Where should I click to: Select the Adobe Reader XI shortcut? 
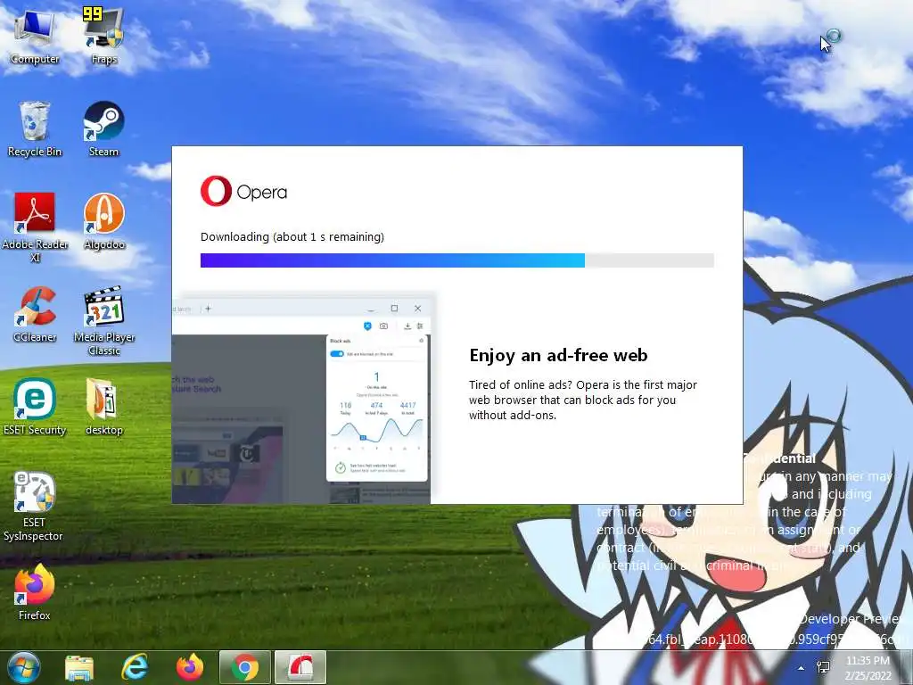click(x=35, y=227)
